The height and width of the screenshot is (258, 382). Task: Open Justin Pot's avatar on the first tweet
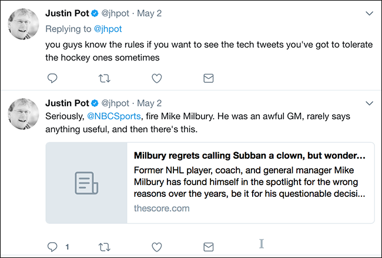(24, 26)
